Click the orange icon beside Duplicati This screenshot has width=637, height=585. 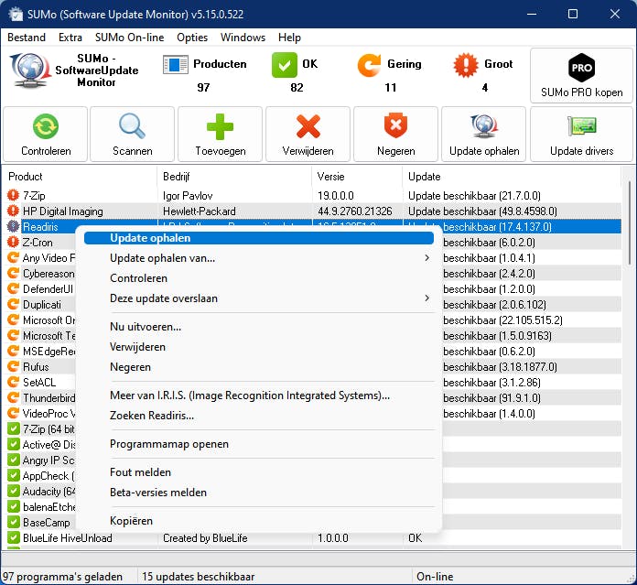click(x=13, y=304)
